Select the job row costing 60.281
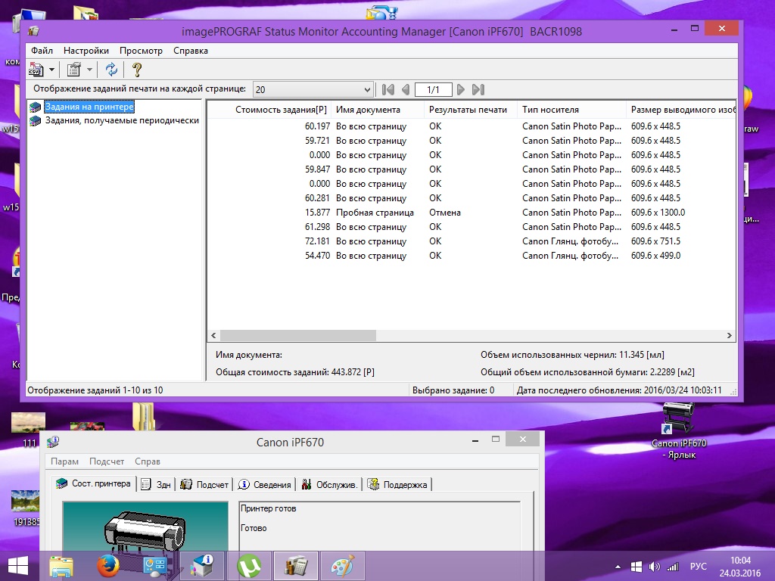 pyautogui.click(x=471, y=198)
